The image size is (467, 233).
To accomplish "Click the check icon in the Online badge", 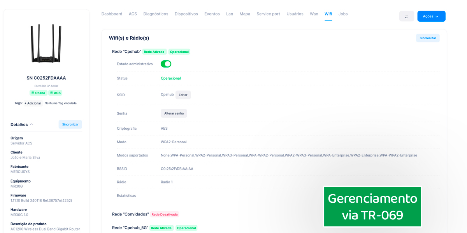I will (x=33, y=93).
